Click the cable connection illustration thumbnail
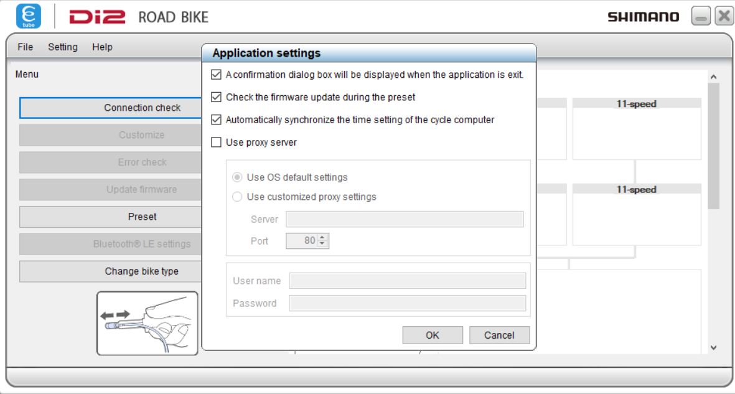This screenshot has height=394, width=735. 147,323
